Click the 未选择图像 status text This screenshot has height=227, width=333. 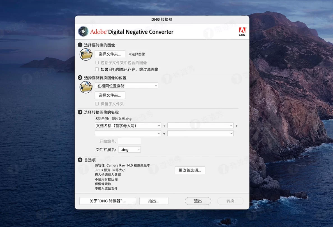coord(137,54)
